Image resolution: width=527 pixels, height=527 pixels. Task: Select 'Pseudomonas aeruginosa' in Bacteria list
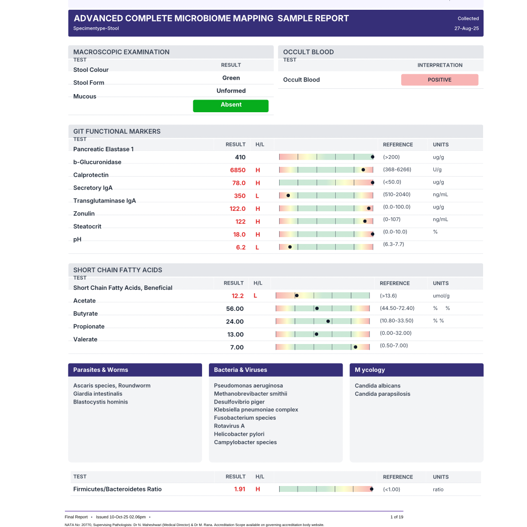point(248,385)
